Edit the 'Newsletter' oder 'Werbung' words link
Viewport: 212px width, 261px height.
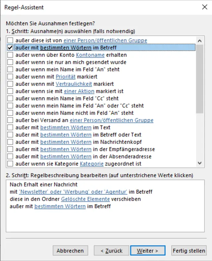click(x=73, y=192)
